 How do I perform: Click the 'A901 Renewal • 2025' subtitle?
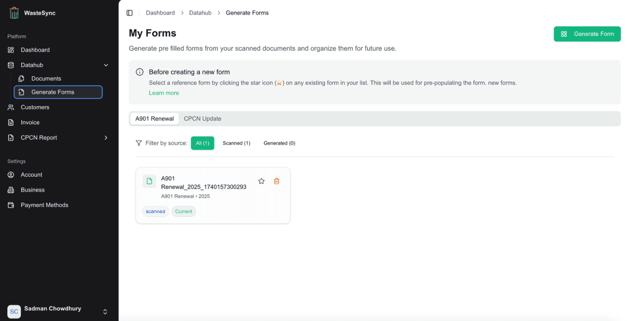[186, 197]
